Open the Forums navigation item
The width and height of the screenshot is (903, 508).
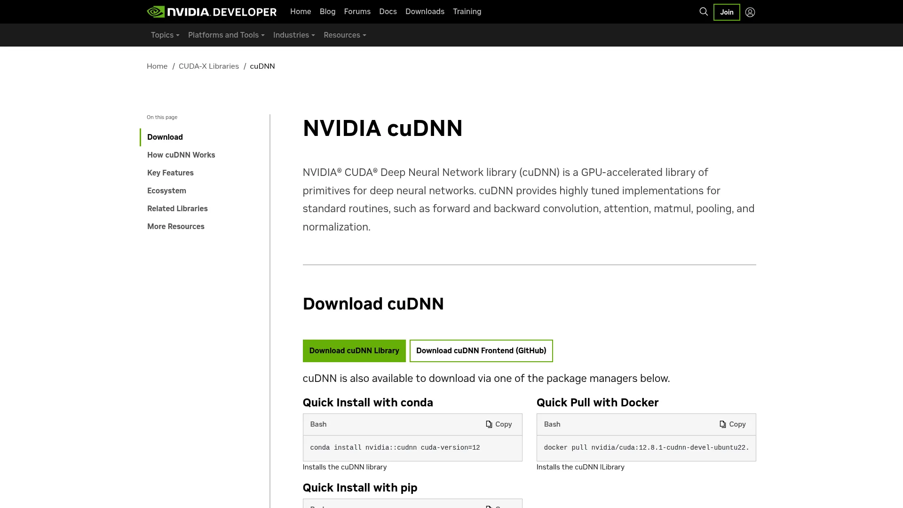[357, 12]
